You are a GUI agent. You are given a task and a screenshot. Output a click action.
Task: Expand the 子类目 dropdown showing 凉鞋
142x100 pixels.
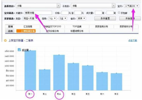[x=93, y=6]
